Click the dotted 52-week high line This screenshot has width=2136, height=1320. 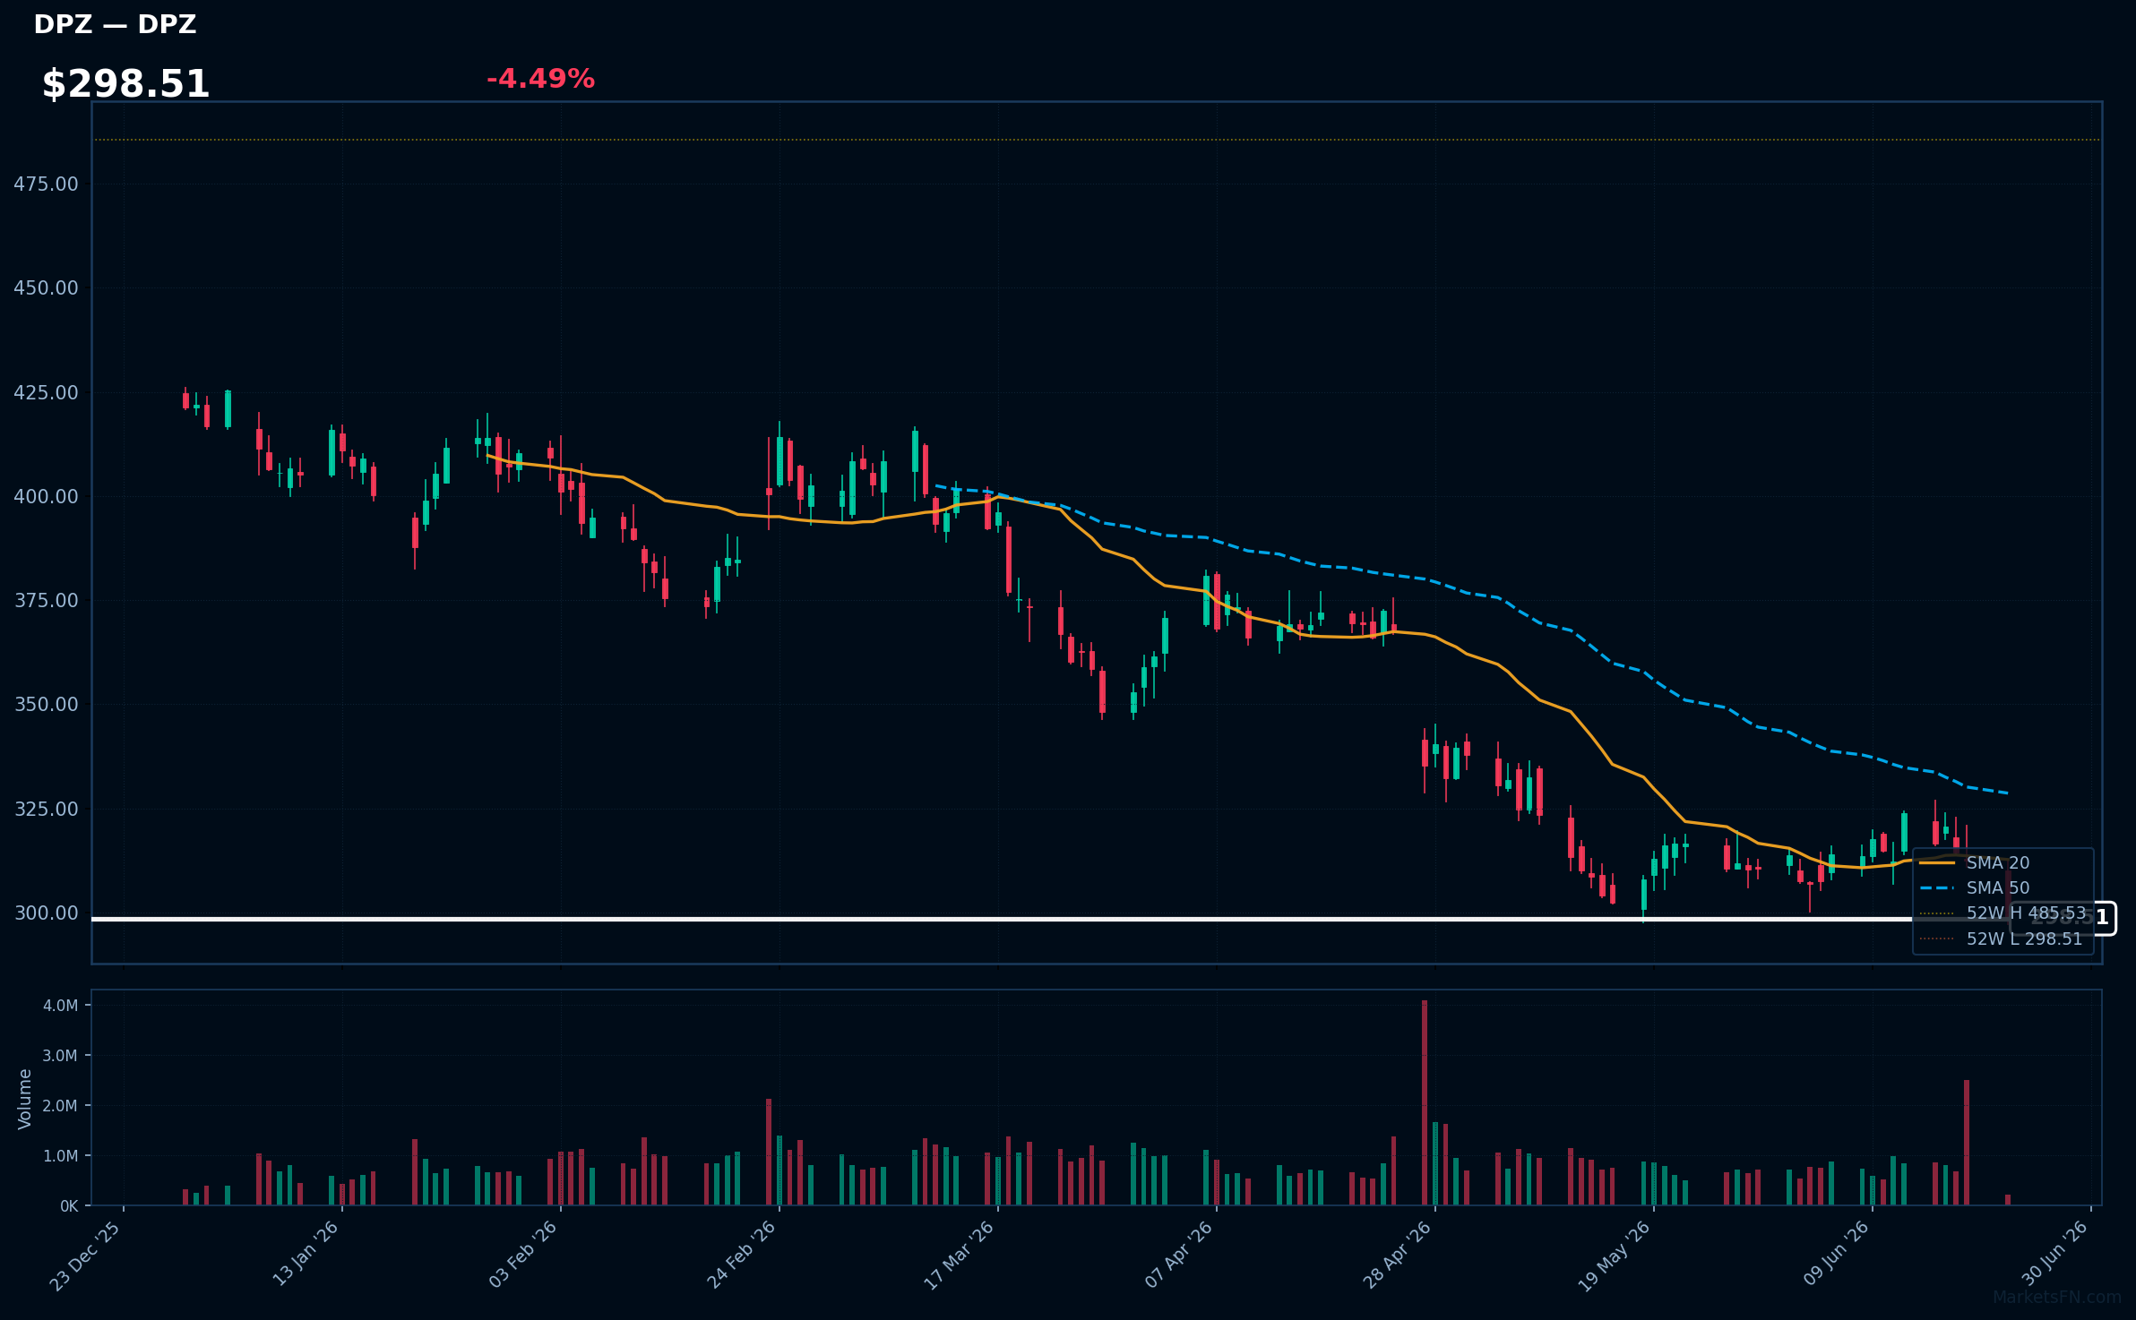click(1097, 140)
